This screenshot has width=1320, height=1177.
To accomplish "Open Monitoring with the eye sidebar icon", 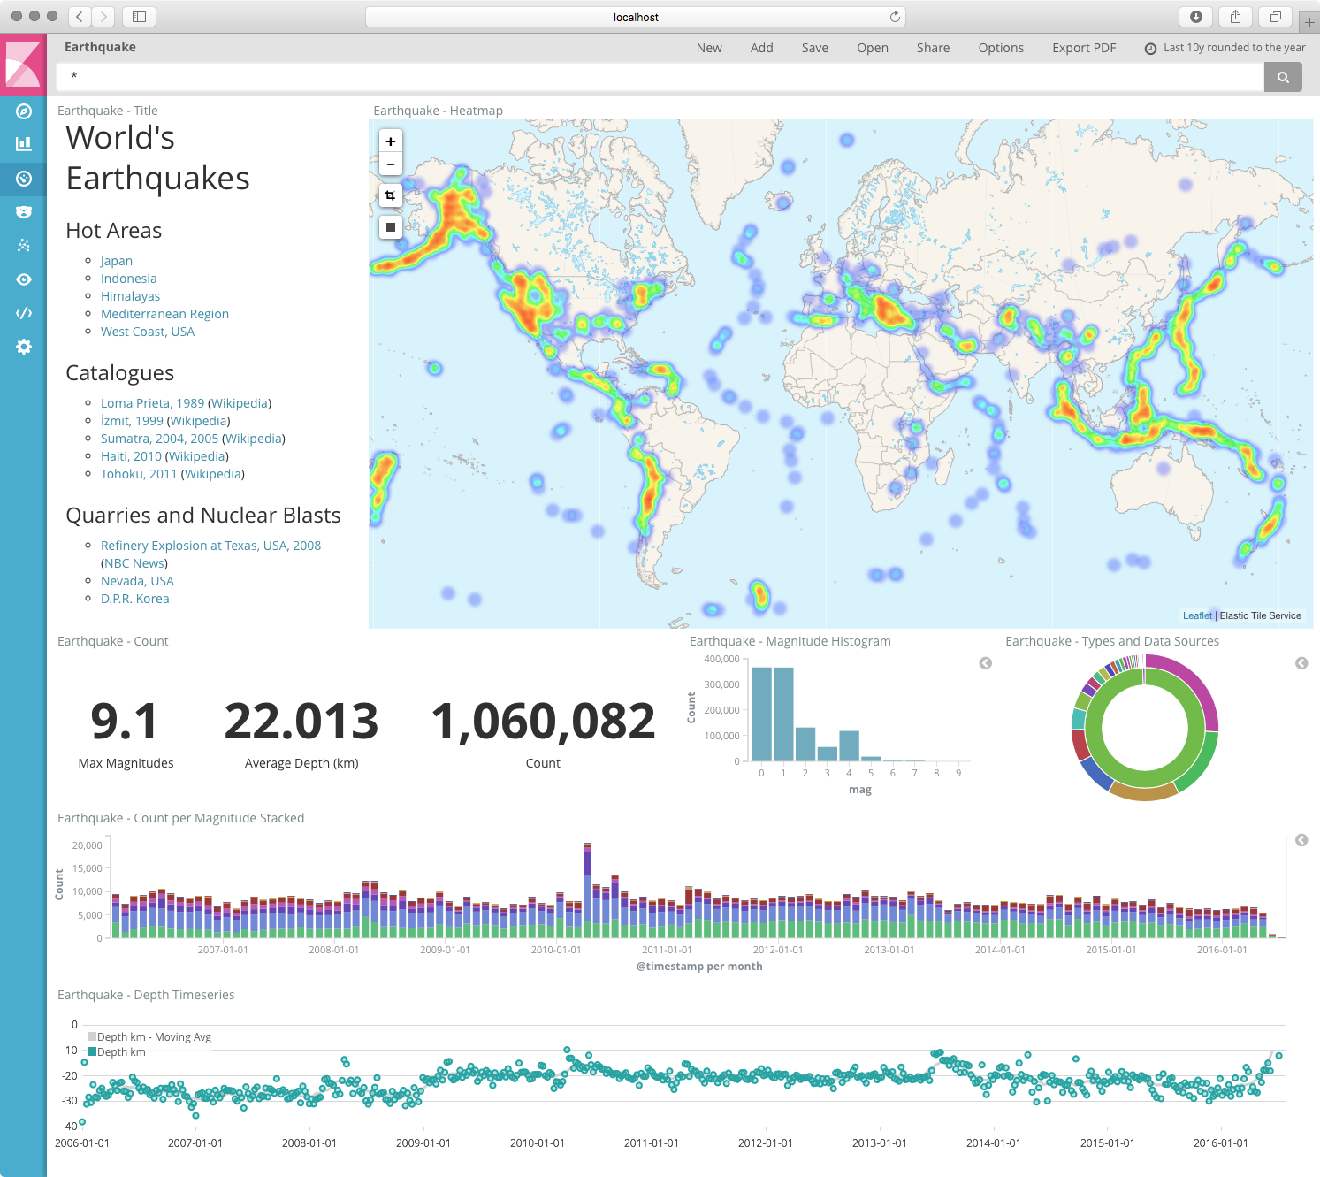I will point(24,279).
